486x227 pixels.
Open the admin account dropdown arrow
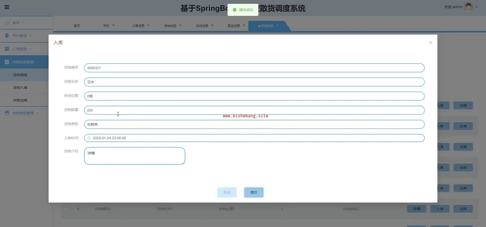(x=477, y=7)
